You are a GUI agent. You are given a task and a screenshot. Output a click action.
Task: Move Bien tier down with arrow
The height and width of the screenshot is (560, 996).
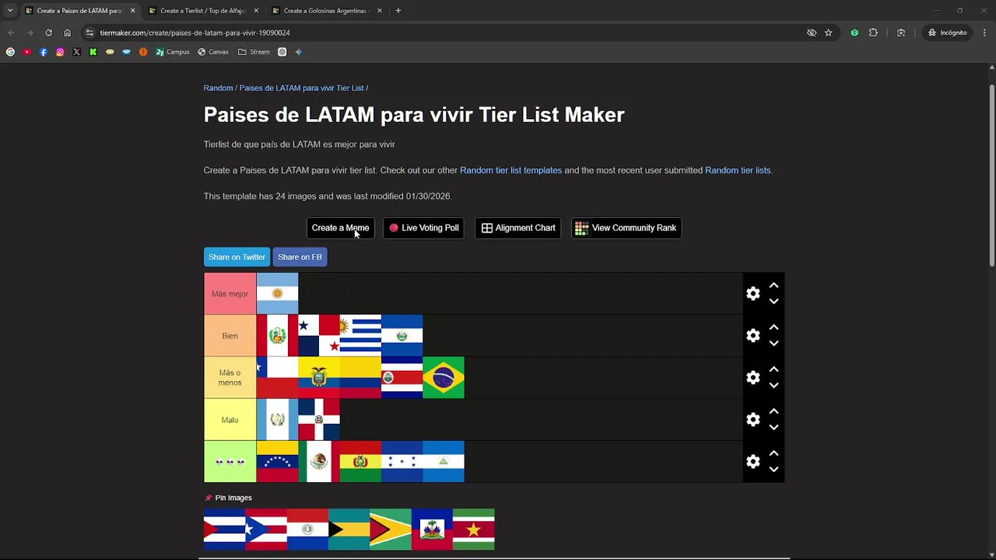pos(773,344)
